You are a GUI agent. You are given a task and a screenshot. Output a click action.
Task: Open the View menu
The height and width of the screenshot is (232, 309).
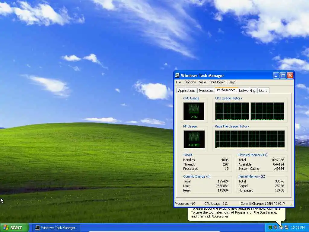202,82
